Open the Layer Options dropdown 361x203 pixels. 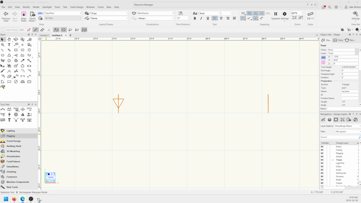tap(347, 126)
